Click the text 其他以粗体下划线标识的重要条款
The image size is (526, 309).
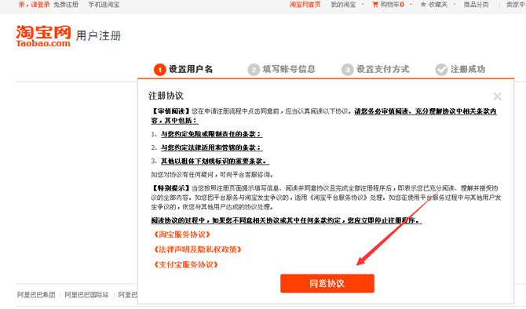tap(214, 162)
